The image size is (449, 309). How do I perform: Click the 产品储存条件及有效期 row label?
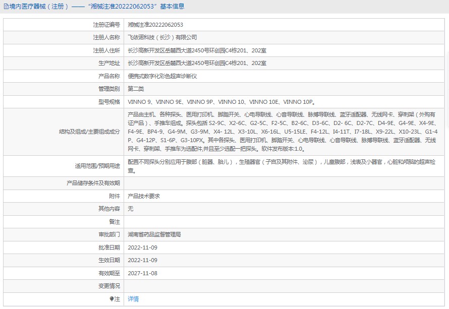tap(93, 183)
